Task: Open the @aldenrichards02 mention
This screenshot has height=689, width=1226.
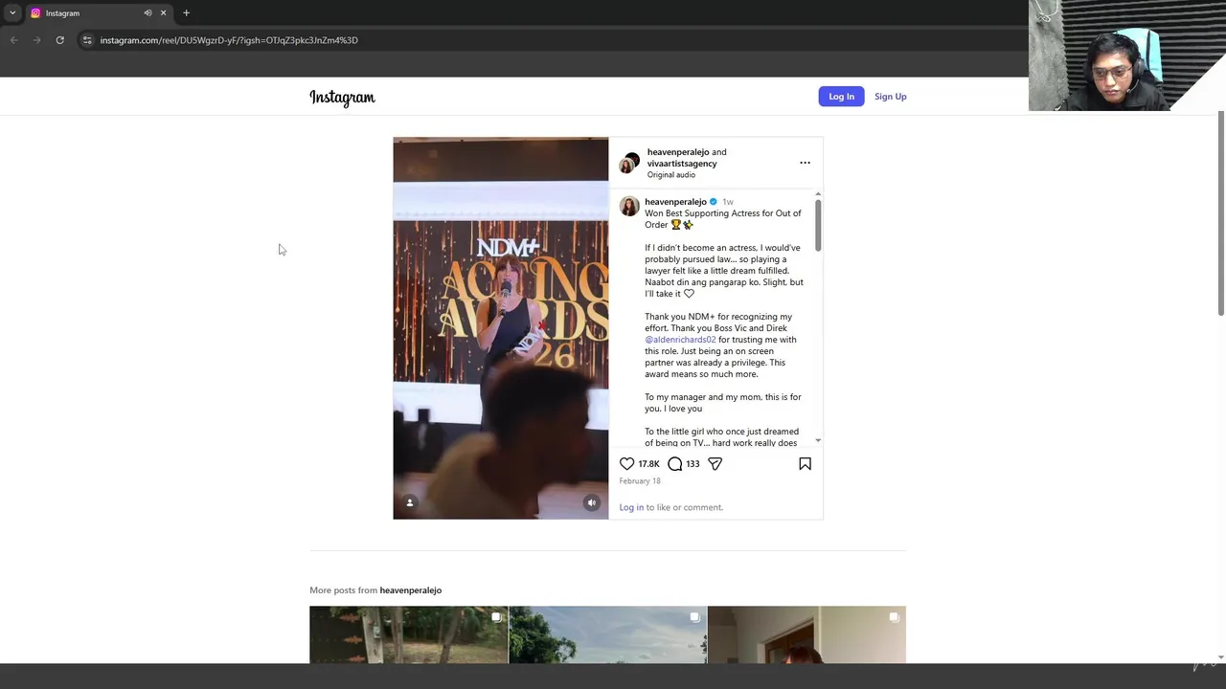Action: [680, 340]
